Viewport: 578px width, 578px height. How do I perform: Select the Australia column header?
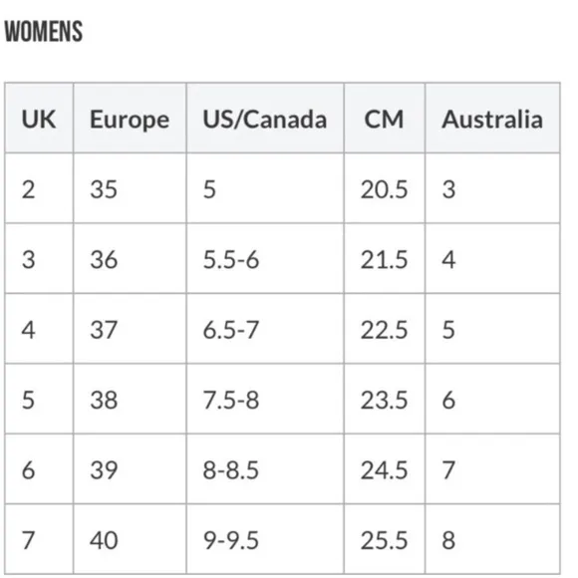coord(492,118)
